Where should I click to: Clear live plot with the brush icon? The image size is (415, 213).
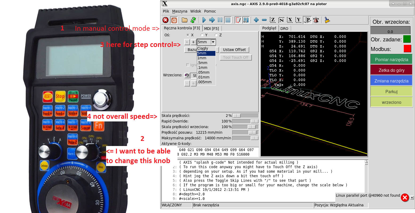point(327,20)
